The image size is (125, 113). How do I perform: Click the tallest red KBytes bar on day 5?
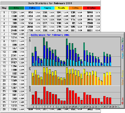click(44, 95)
